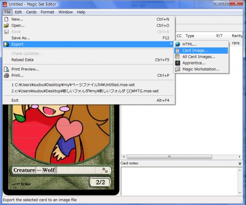Click inside the Card notes text box
Image resolution: width=246 pixels, height=205 pixels.
pos(179,181)
